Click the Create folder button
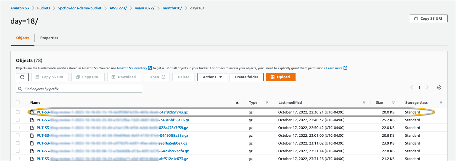456x161 pixels. [247, 77]
